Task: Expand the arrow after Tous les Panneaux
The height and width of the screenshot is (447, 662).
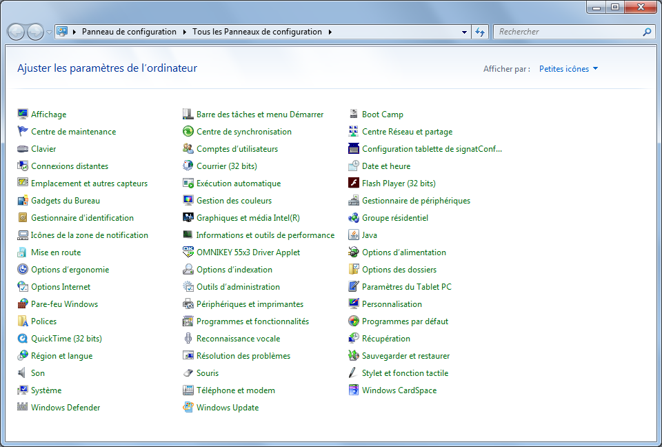Action: (x=330, y=32)
